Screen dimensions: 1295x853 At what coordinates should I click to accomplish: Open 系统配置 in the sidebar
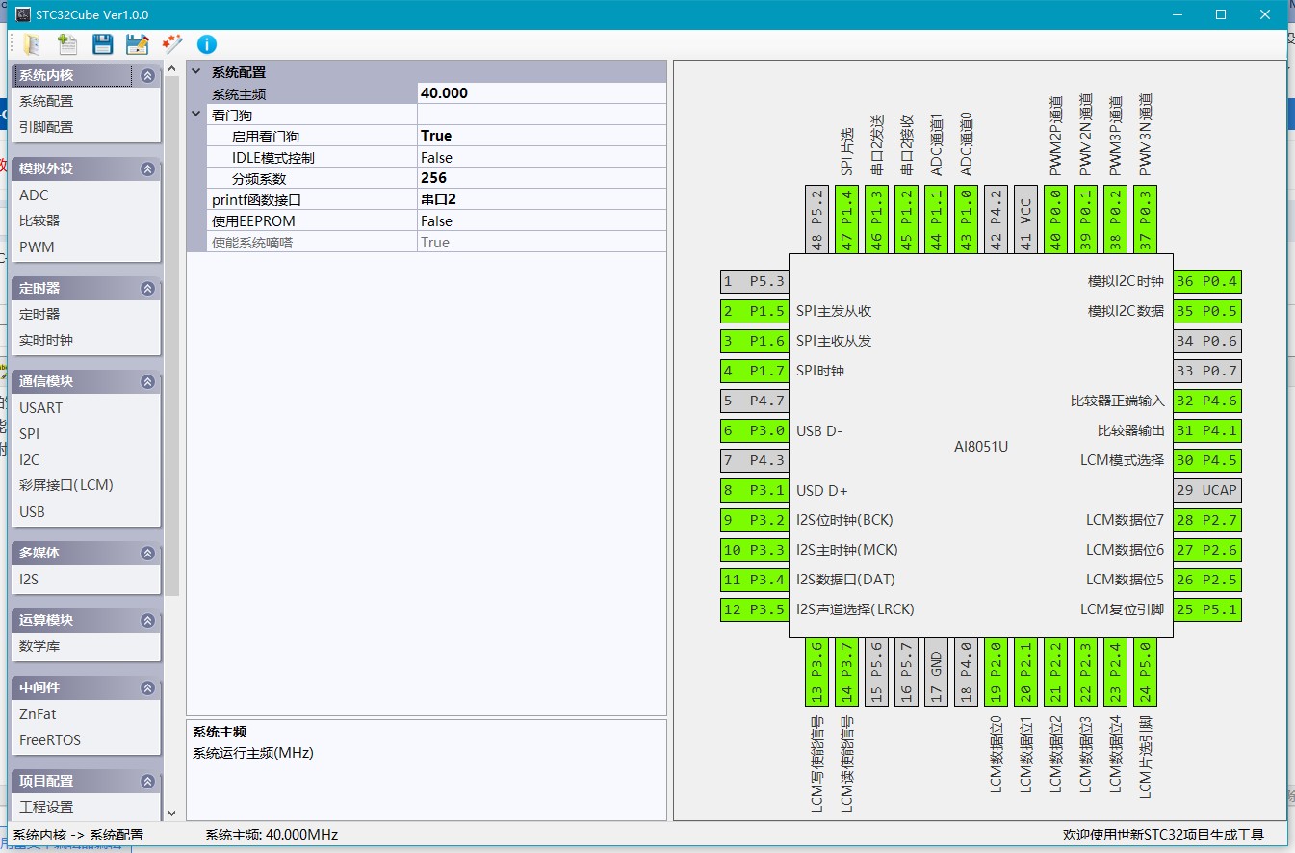pos(46,101)
